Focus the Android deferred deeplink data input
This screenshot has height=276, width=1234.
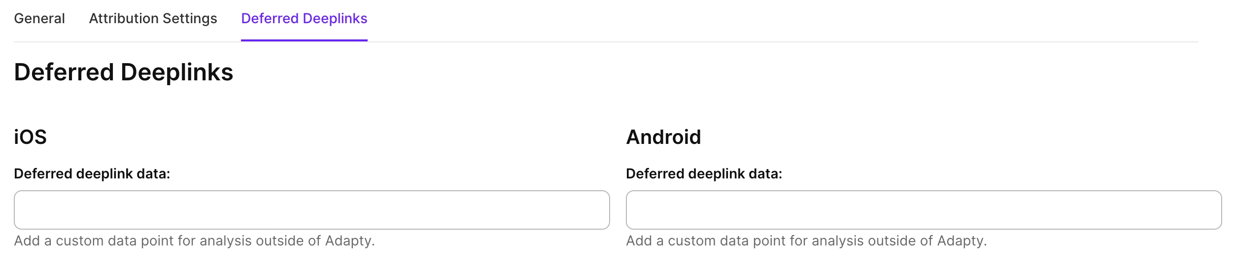click(924, 210)
